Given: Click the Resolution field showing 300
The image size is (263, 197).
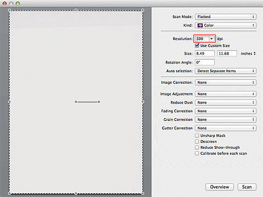Looking at the screenshot, I should (x=202, y=39).
